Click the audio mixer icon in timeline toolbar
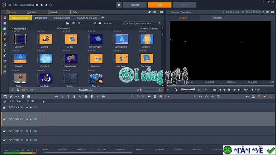Screen dimensions: 276x155 pos(57,97)
